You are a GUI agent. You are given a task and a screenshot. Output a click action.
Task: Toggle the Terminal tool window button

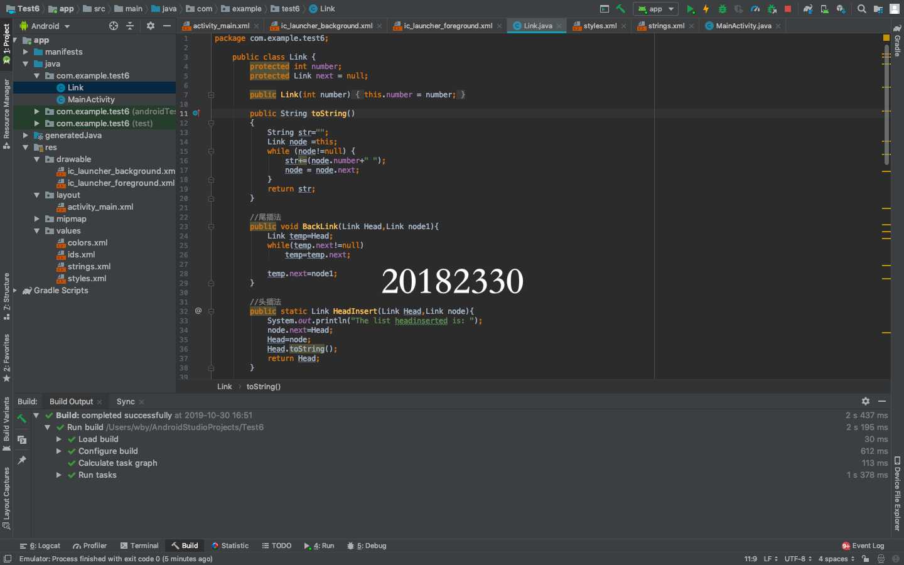[x=139, y=546]
